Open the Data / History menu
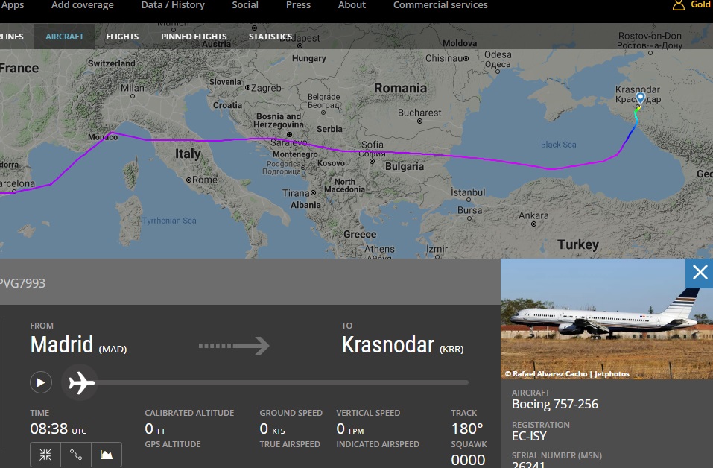Screen dimensions: 713x468 click(x=173, y=5)
